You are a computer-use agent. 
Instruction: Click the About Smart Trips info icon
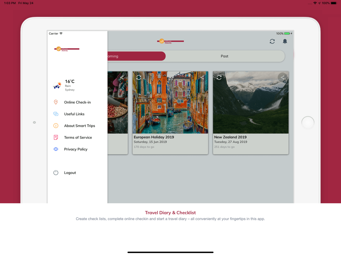(x=56, y=125)
